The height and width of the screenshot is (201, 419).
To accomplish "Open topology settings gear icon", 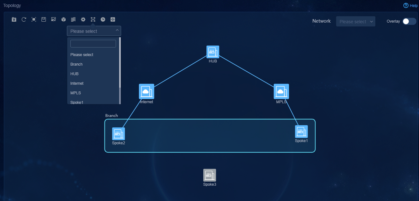I will (83, 19).
